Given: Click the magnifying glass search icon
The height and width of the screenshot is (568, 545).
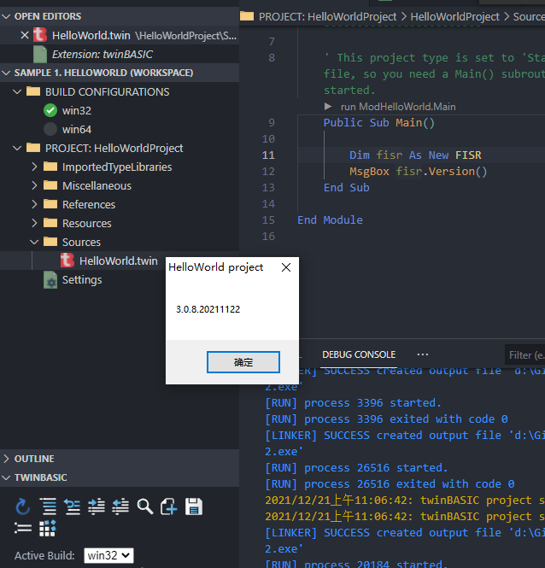Looking at the screenshot, I should pos(145,507).
